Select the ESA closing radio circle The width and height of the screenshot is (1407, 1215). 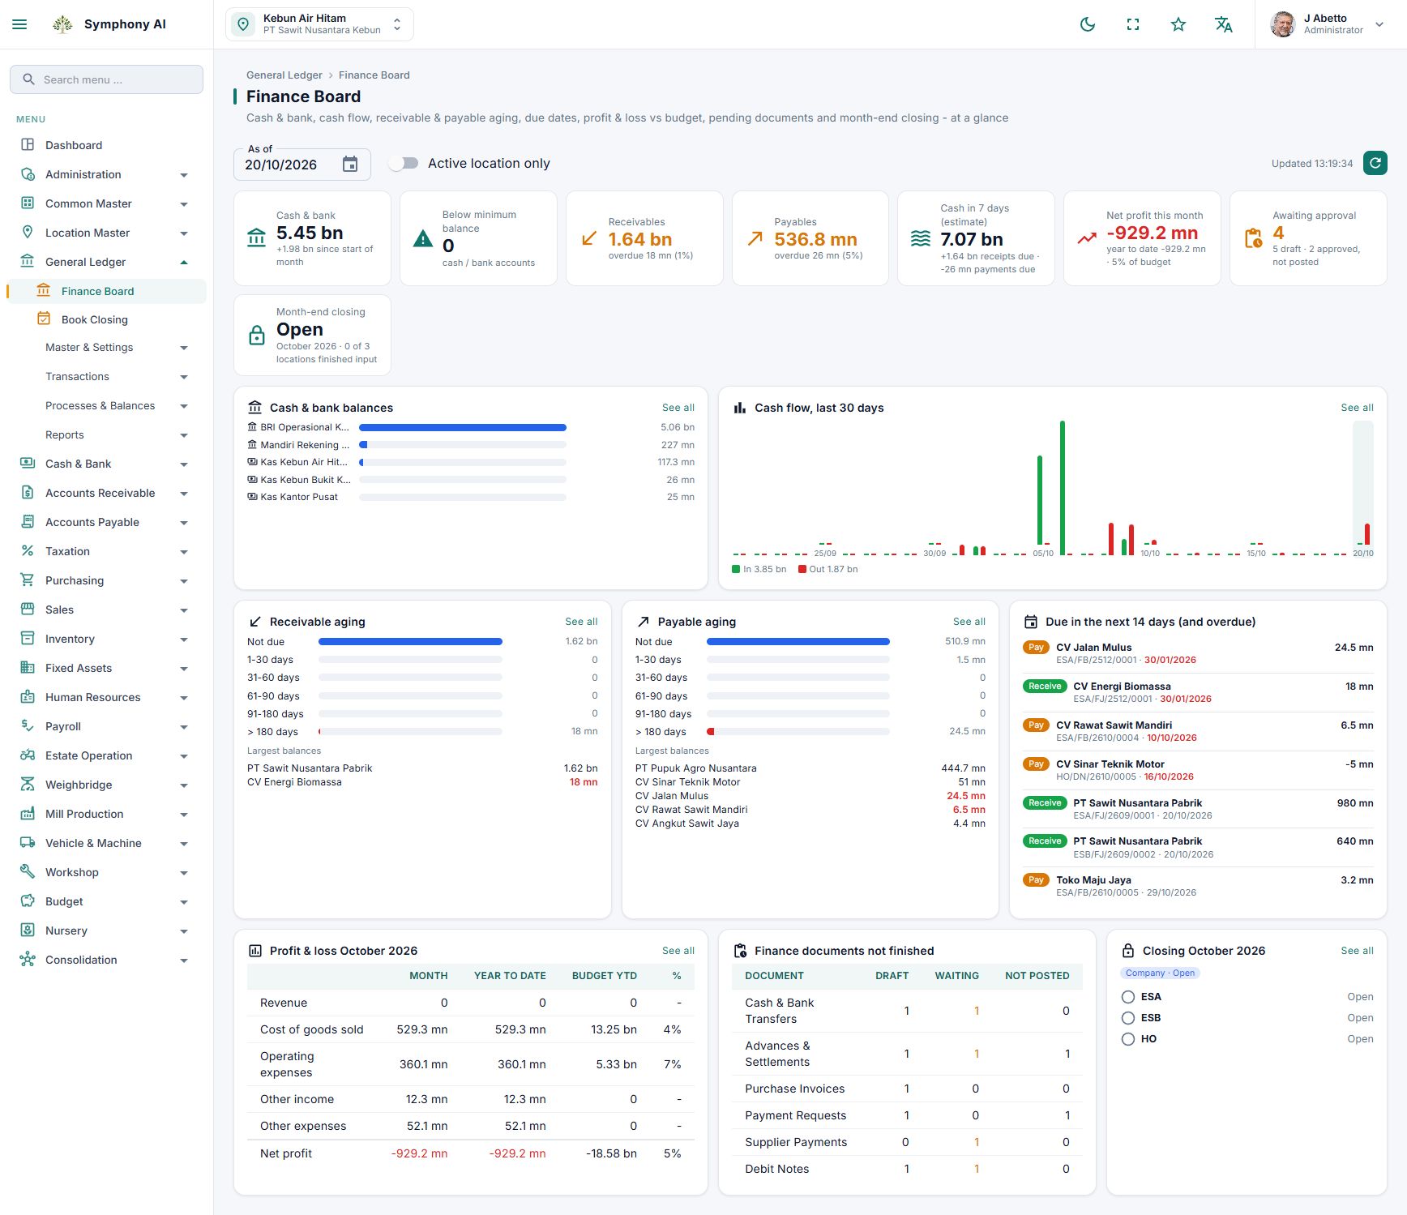1128,997
